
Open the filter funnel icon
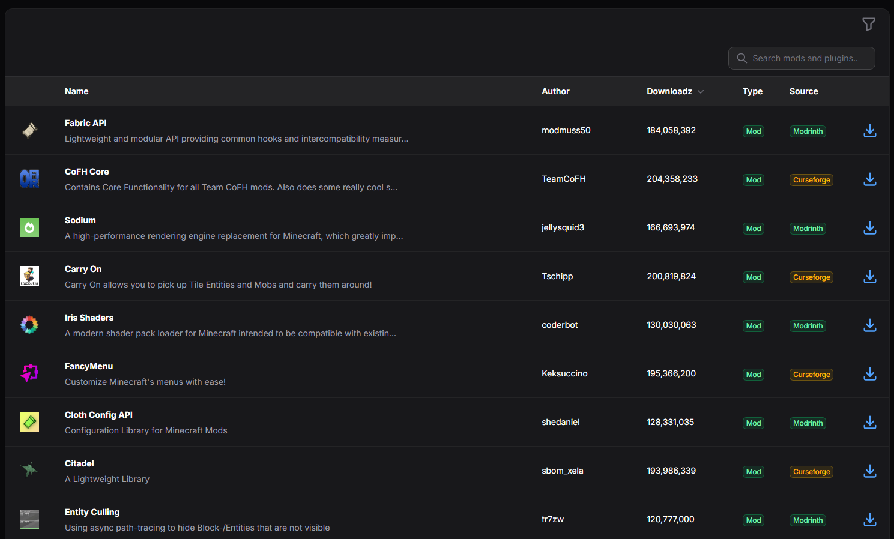[x=868, y=24]
